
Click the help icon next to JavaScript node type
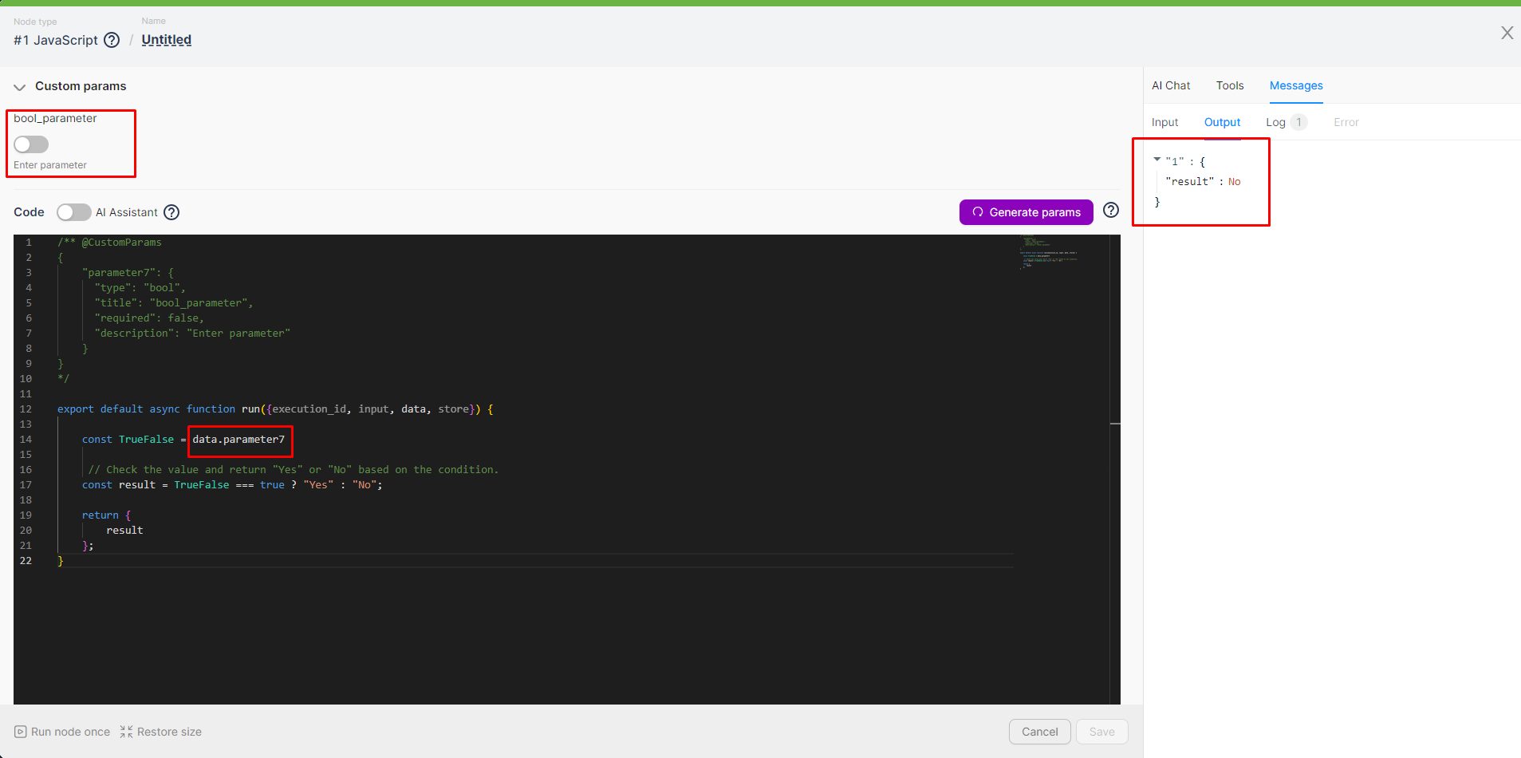(x=112, y=40)
